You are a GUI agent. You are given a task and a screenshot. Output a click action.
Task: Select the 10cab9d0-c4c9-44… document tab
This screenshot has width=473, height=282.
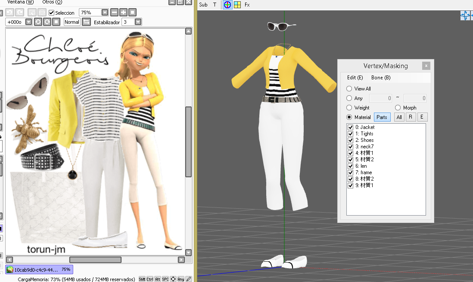click(39, 269)
